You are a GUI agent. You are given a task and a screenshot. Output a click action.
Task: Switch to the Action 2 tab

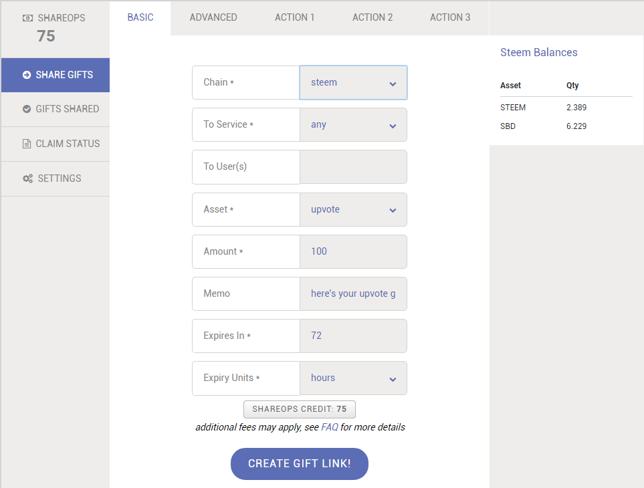[x=372, y=17]
